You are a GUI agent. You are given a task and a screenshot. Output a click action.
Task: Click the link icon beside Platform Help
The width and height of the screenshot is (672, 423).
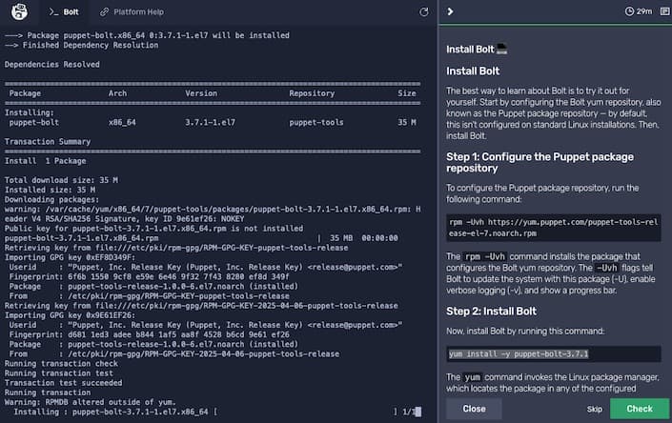coord(104,12)
